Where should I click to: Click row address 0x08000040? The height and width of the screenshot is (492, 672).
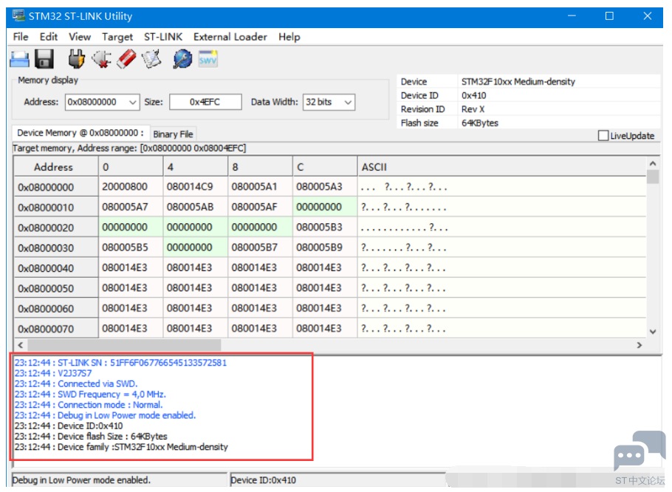[x=56, y=268]
